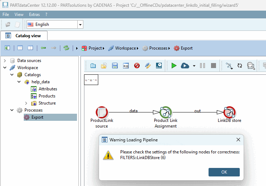The image size is (266, 186).
Task: Click the auto-layout nodes icon
Action: pos(229,66)
